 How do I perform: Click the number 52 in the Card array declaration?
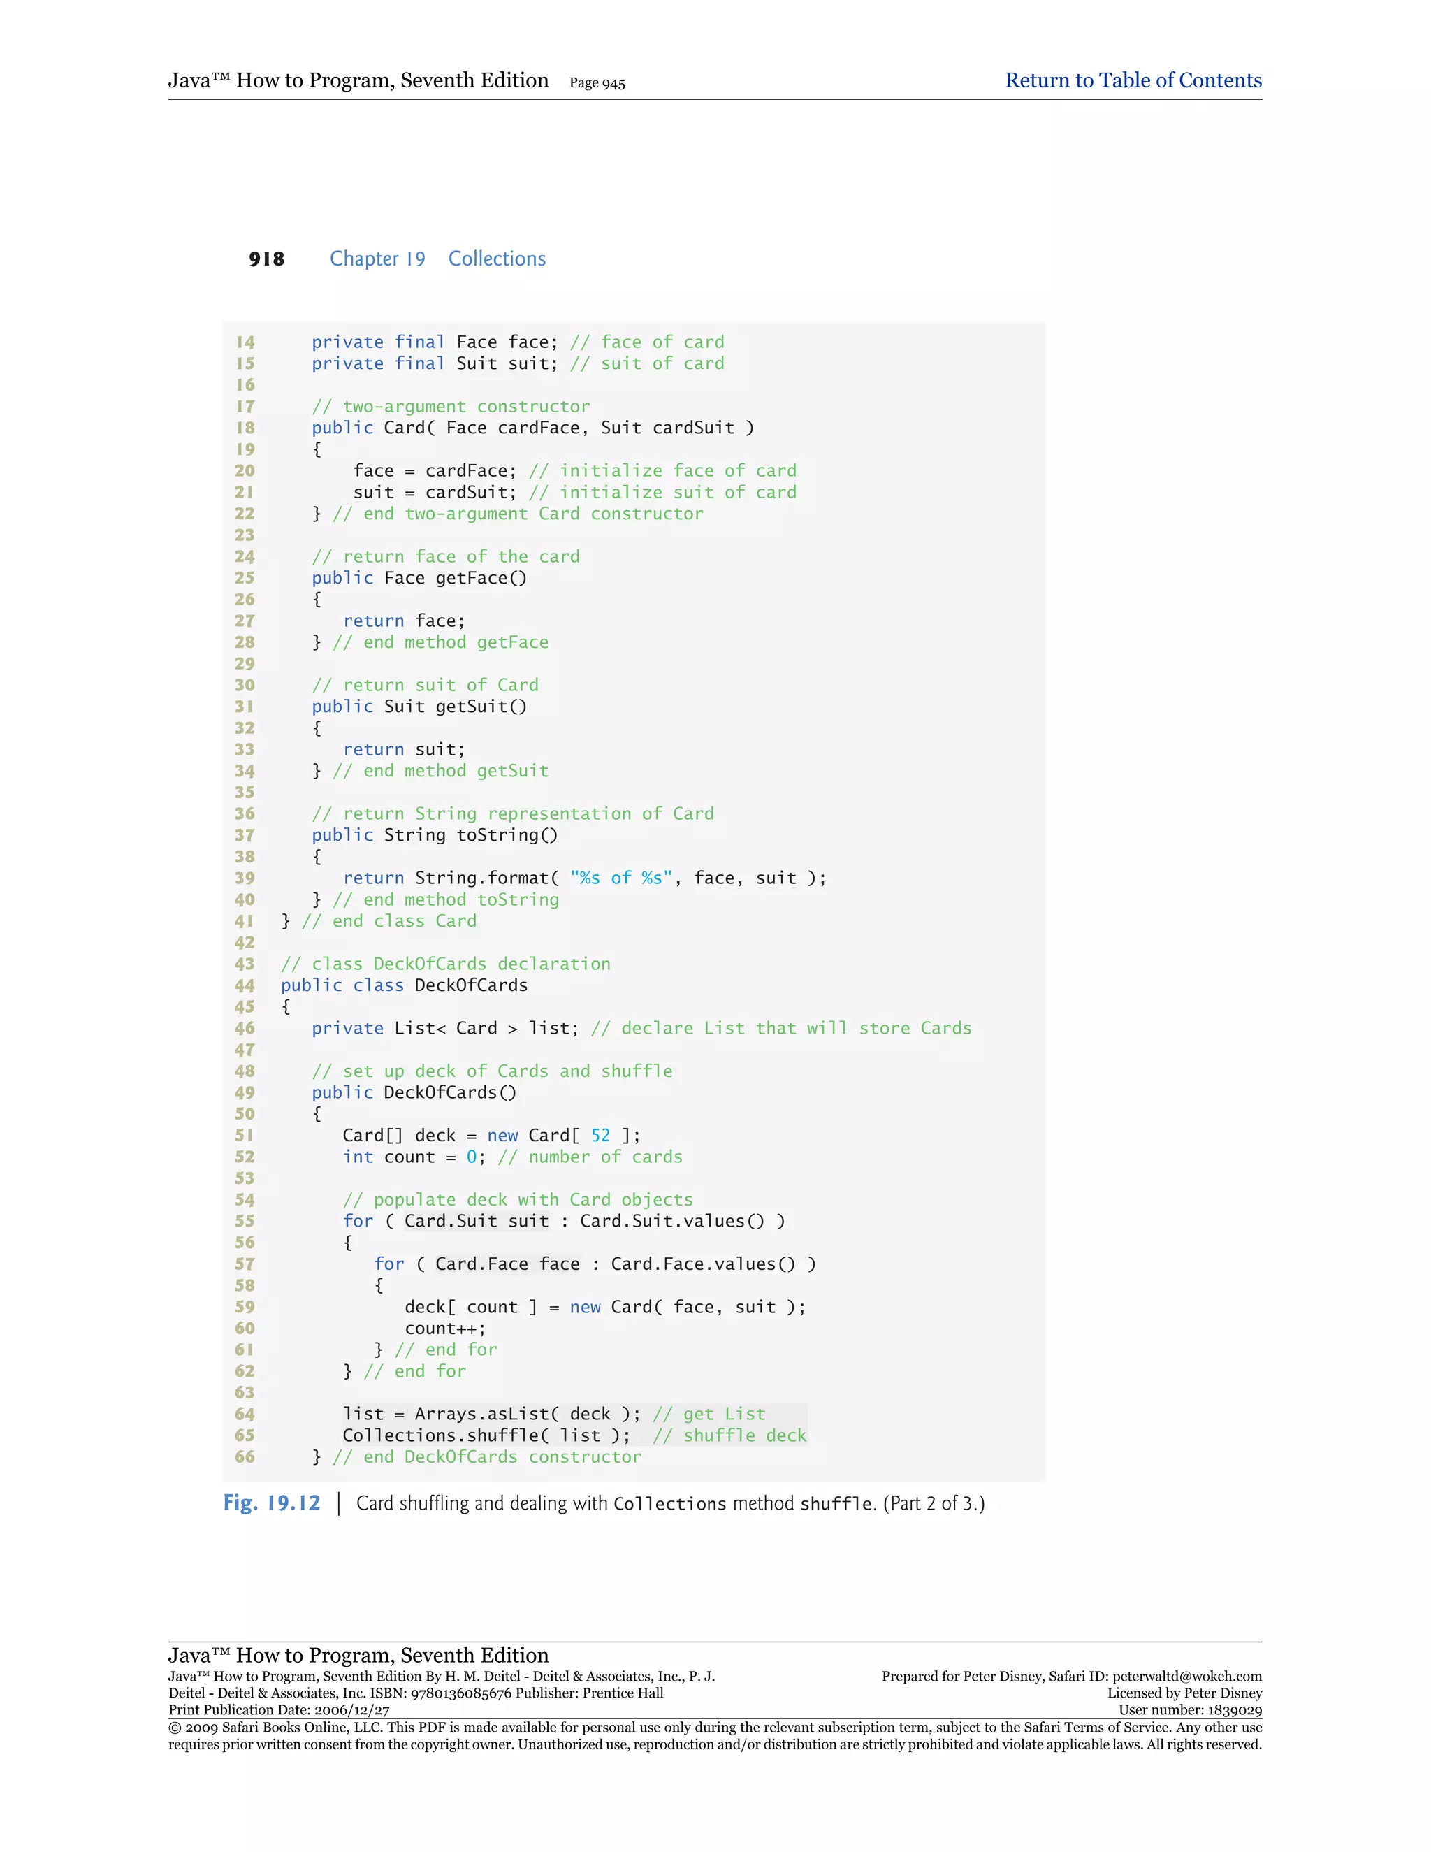[x=600, y=1136]
